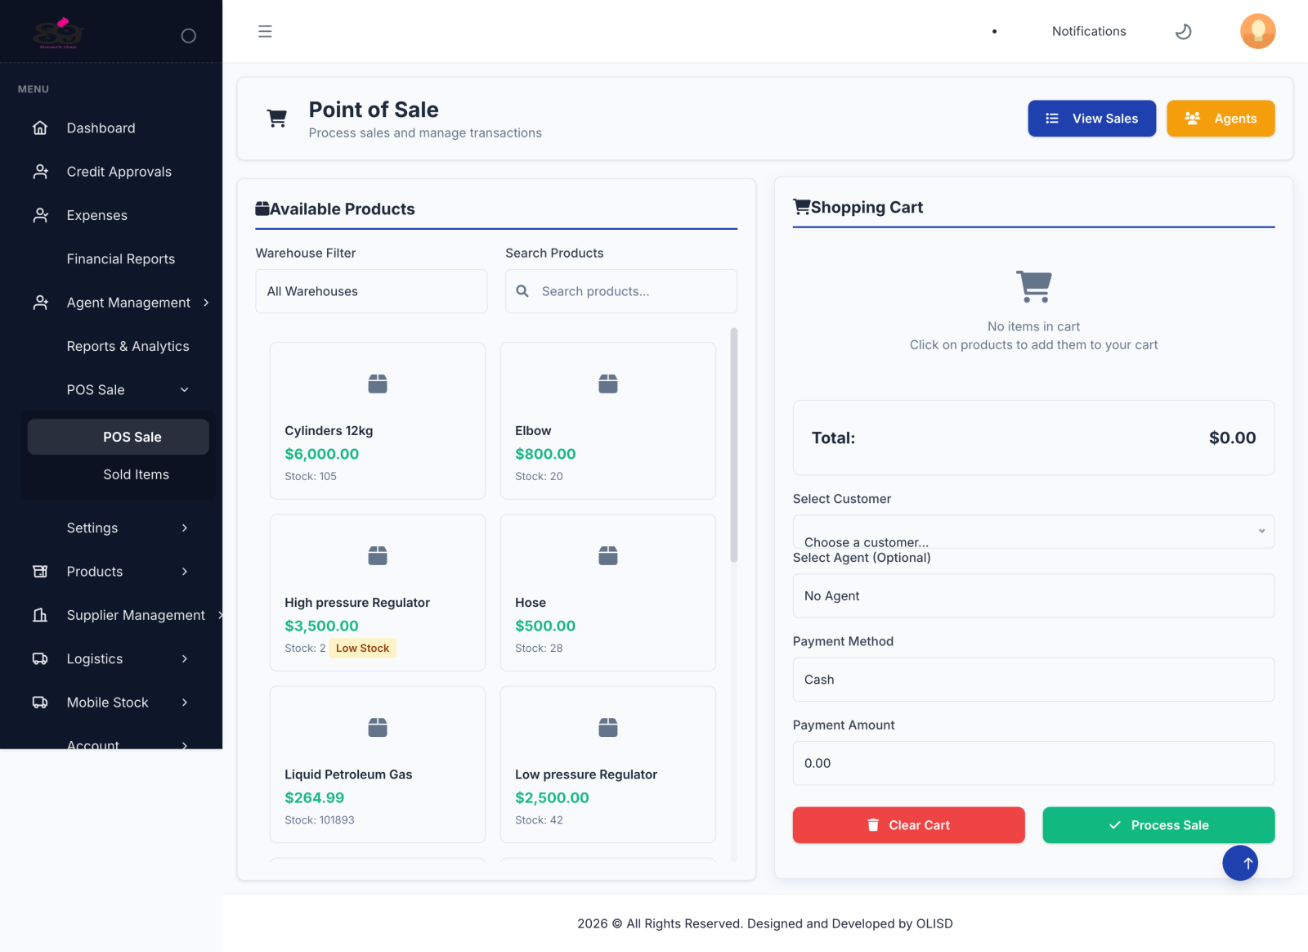
Task: Click the Liquid Petroleum Gas box icon
Action: 378,727
